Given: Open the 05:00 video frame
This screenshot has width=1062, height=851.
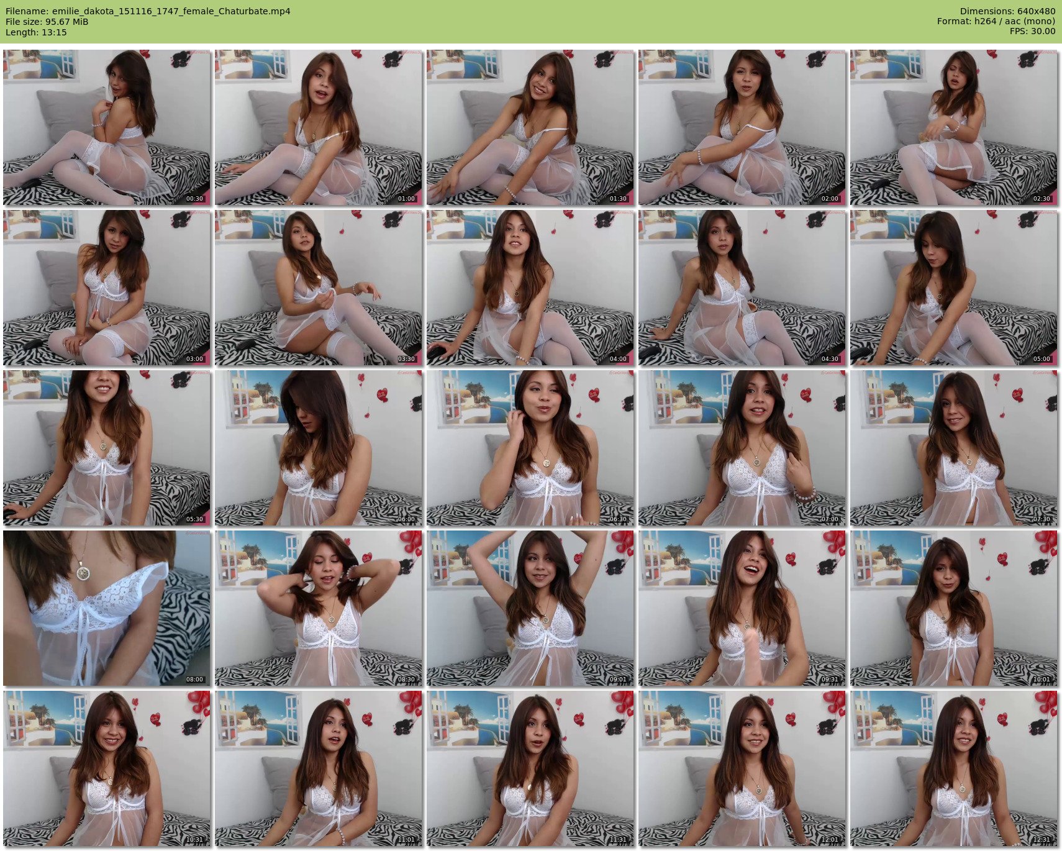Looking at the screenshot, I should tap(954, 288).
